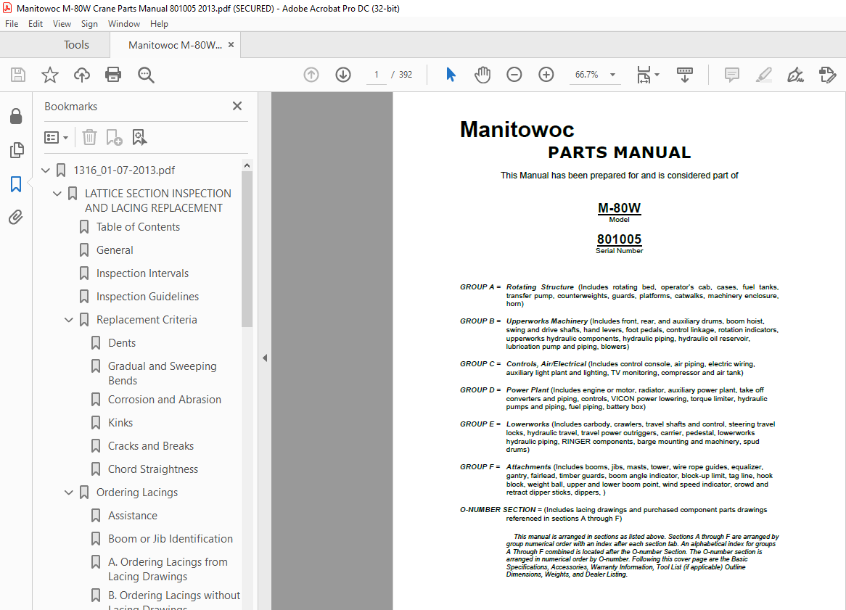Choose the Selection arrow tool
846x610 pixels.
point(451,75)
